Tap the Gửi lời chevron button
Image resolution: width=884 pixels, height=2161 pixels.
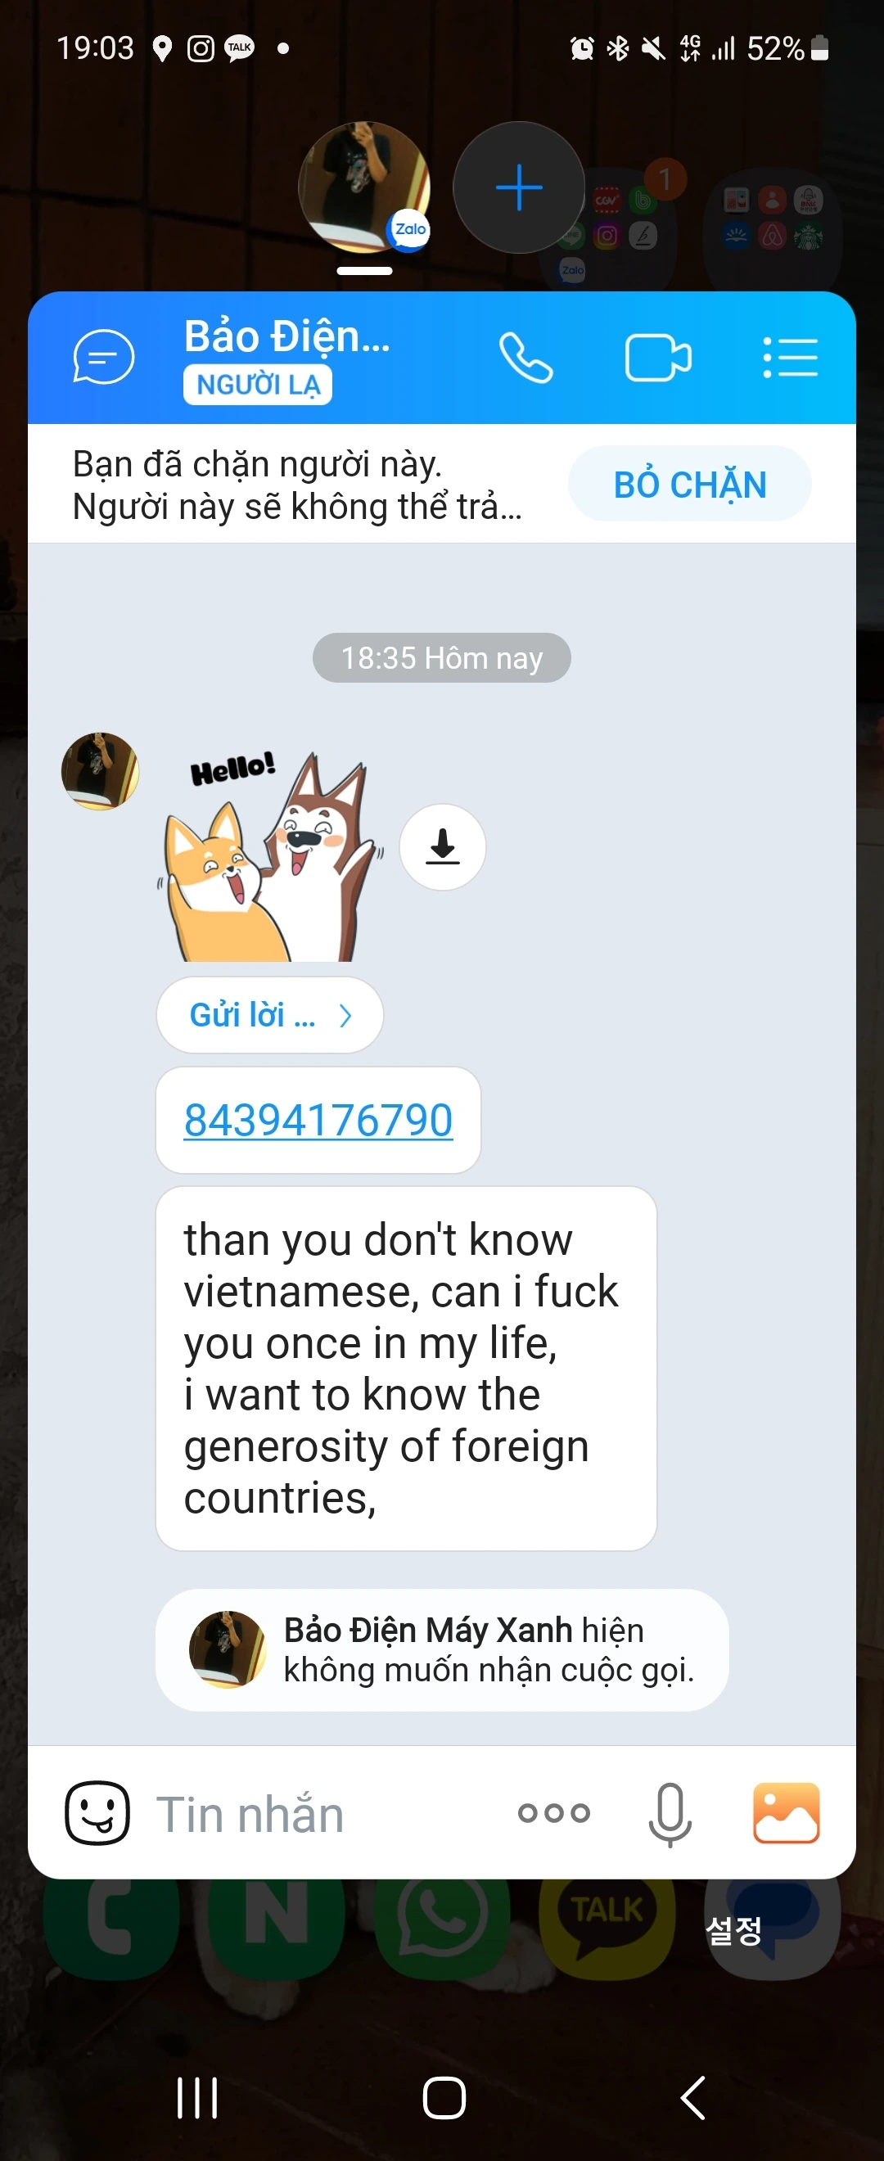(x=270, y=1015)
